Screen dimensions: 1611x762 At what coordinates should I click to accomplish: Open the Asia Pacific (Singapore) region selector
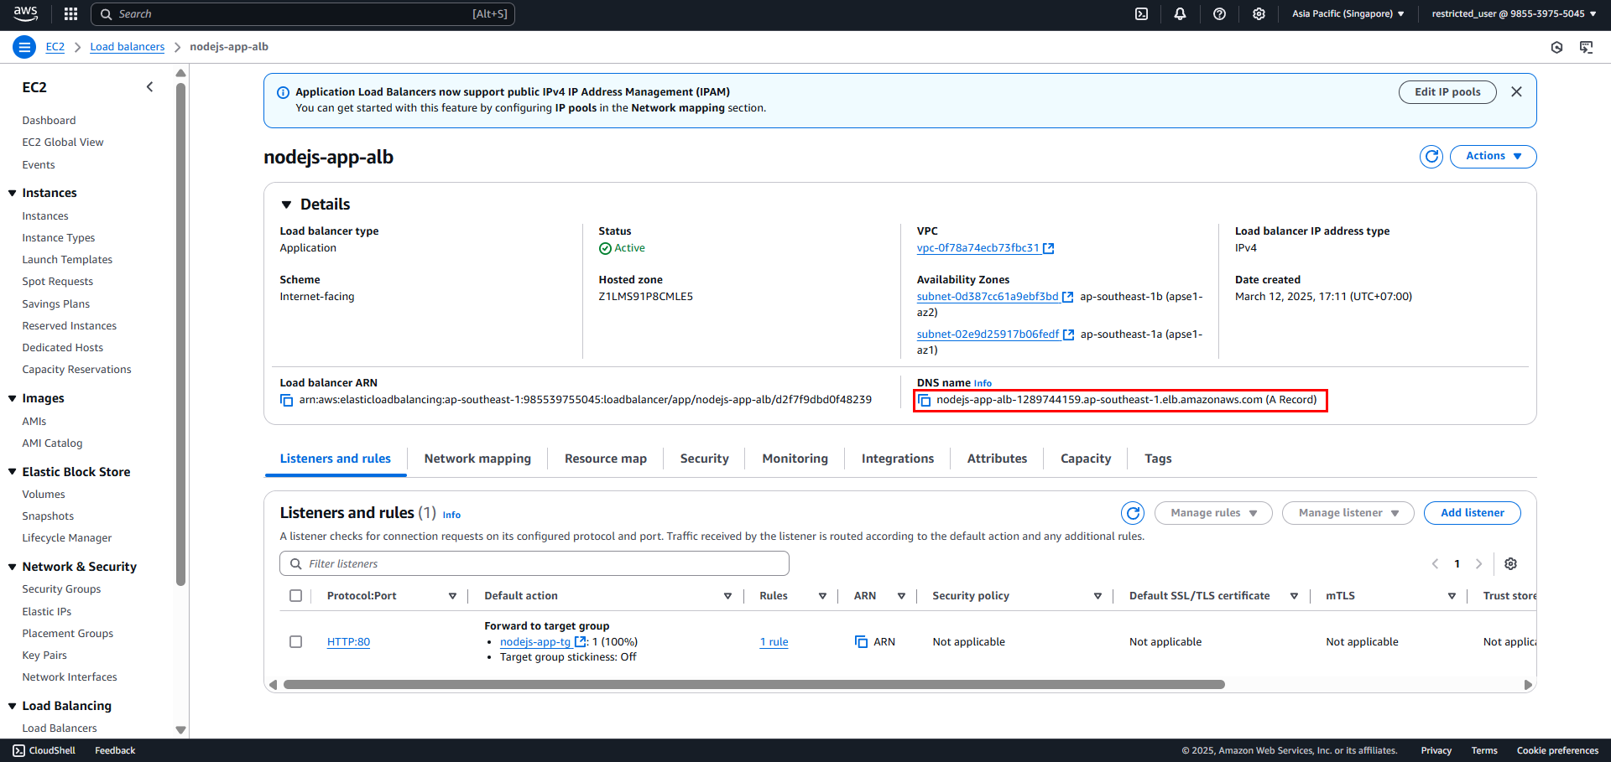tap(1348, 13)
